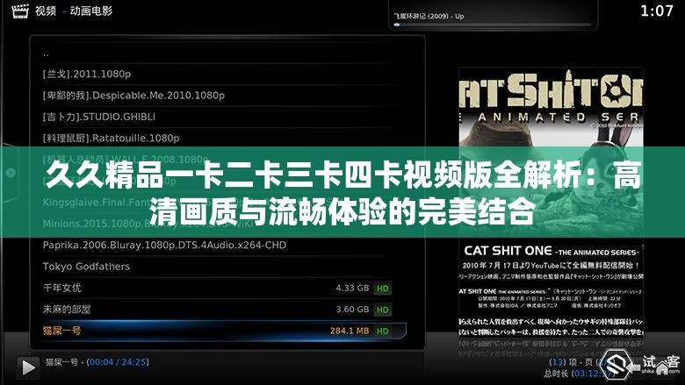Click the (13) 项 item count text

[565, 362]
